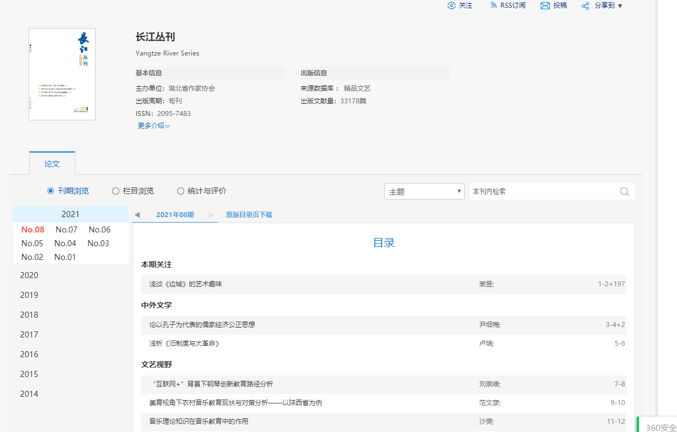Click the 长江丛刊 journal cover thumbnail
This screenshot has width=677, height=432.
[x=62, y=74]
